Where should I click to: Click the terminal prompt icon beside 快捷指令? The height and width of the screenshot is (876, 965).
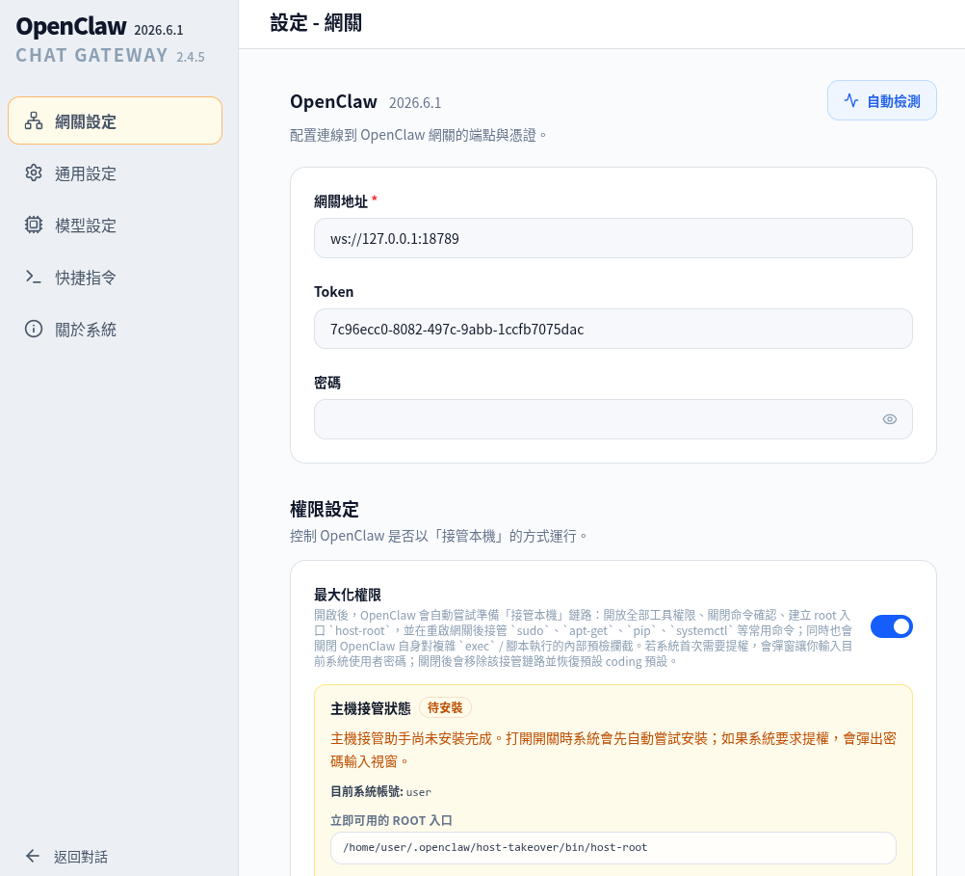click(x=34, y=278)
